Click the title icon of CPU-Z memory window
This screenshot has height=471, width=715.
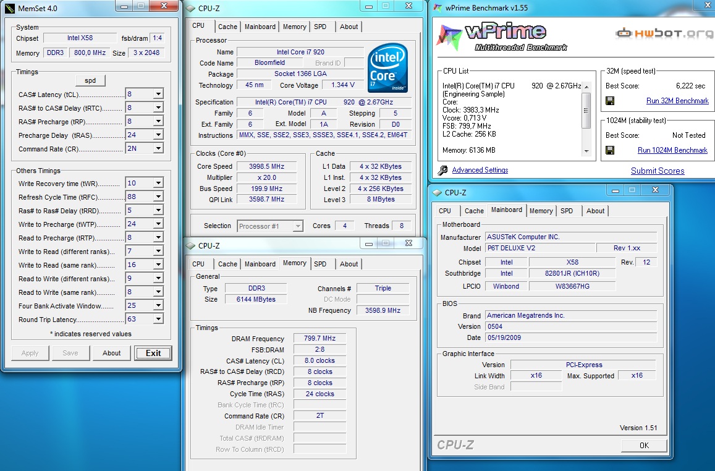click(x=190, y=246)
